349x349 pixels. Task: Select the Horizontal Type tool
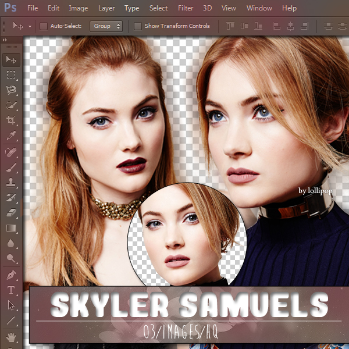click(x=11, y=290)
